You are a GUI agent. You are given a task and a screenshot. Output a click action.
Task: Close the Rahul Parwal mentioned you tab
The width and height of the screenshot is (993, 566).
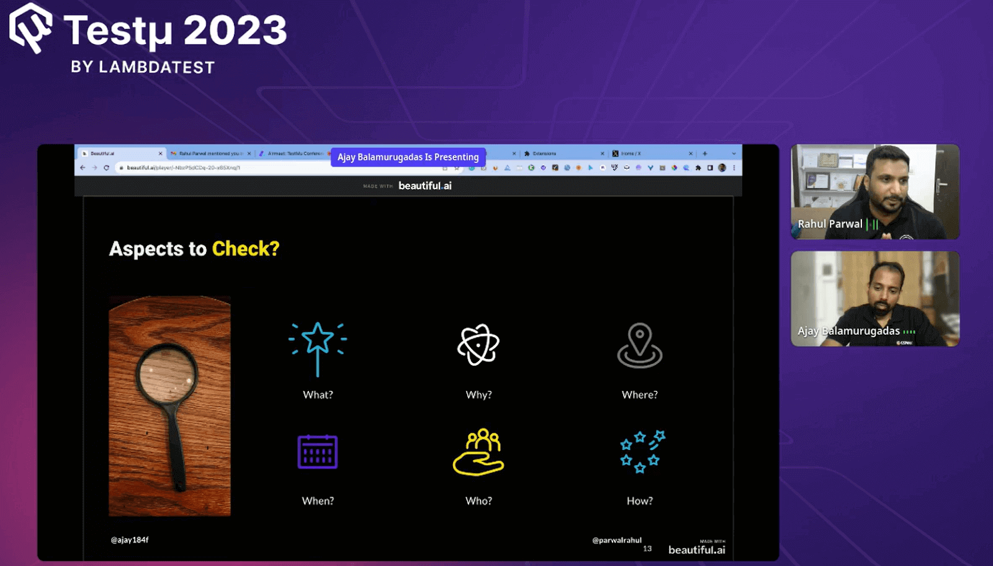click(x=249, y=153)
